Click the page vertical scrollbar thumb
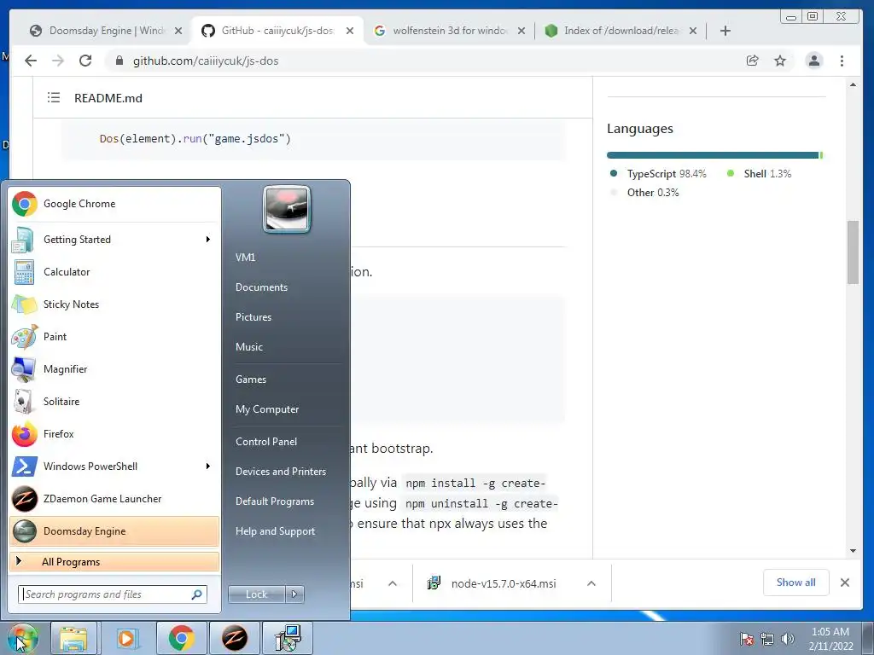Viewport: 874px width, 655px height. coord(853,252)
